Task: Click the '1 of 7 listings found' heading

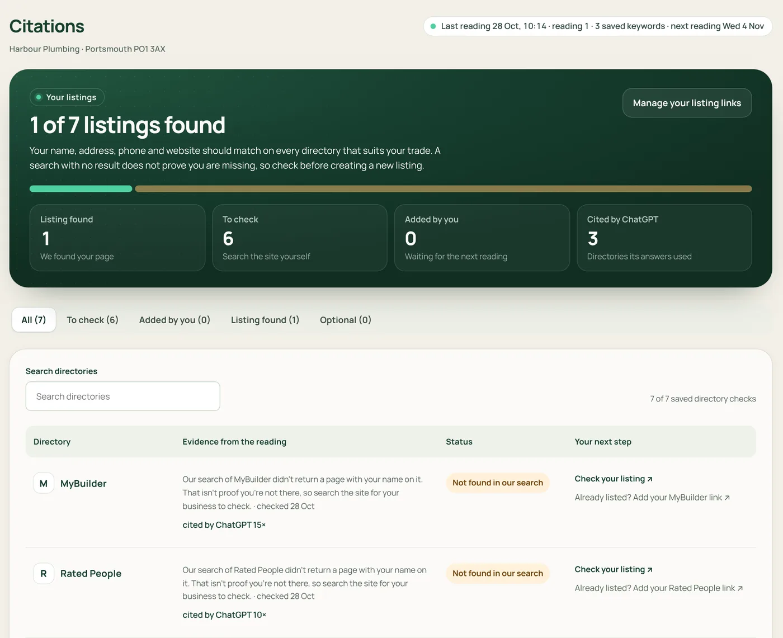Action: [128, 125]
